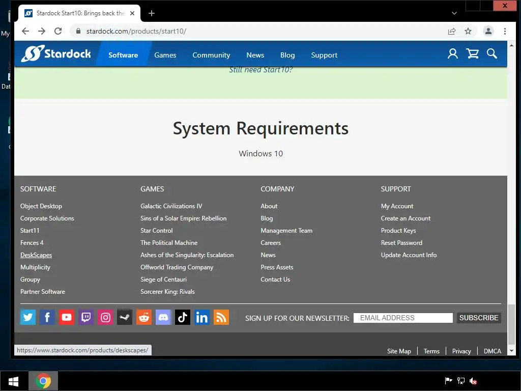Open a new tab with plus icon

[x=152, y=13]
